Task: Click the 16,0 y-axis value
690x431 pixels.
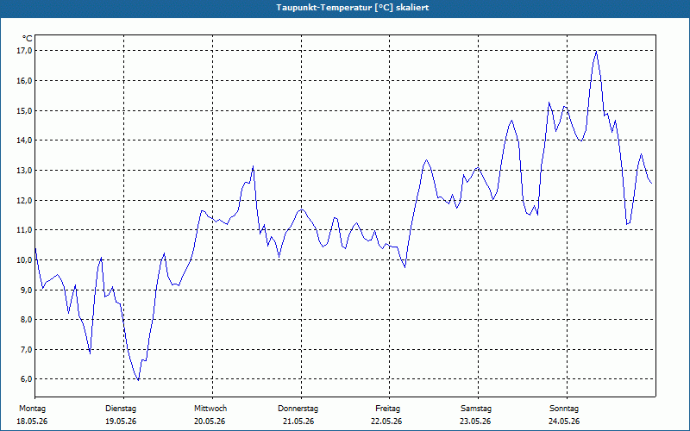Action: [x=25, y=81]
